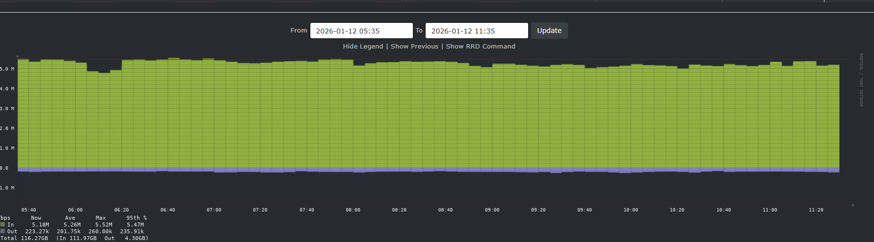Click the 95th % column header in legend
Screen dimensions: 874x242
[x=136, y=218]
